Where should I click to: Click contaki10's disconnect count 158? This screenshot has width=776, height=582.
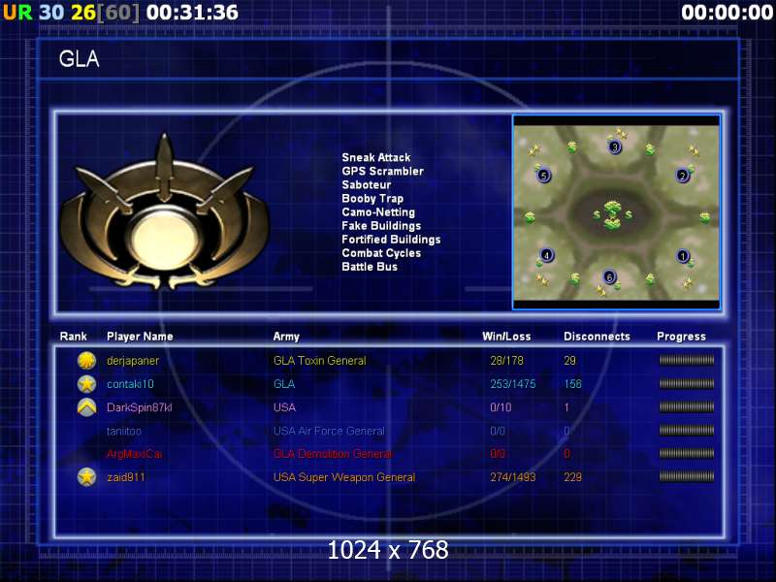click(x=572, y=384)
